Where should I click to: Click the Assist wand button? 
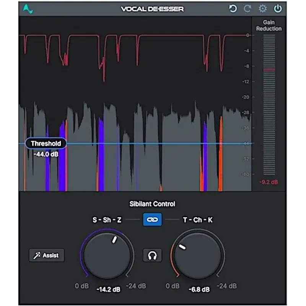point(46,255)
